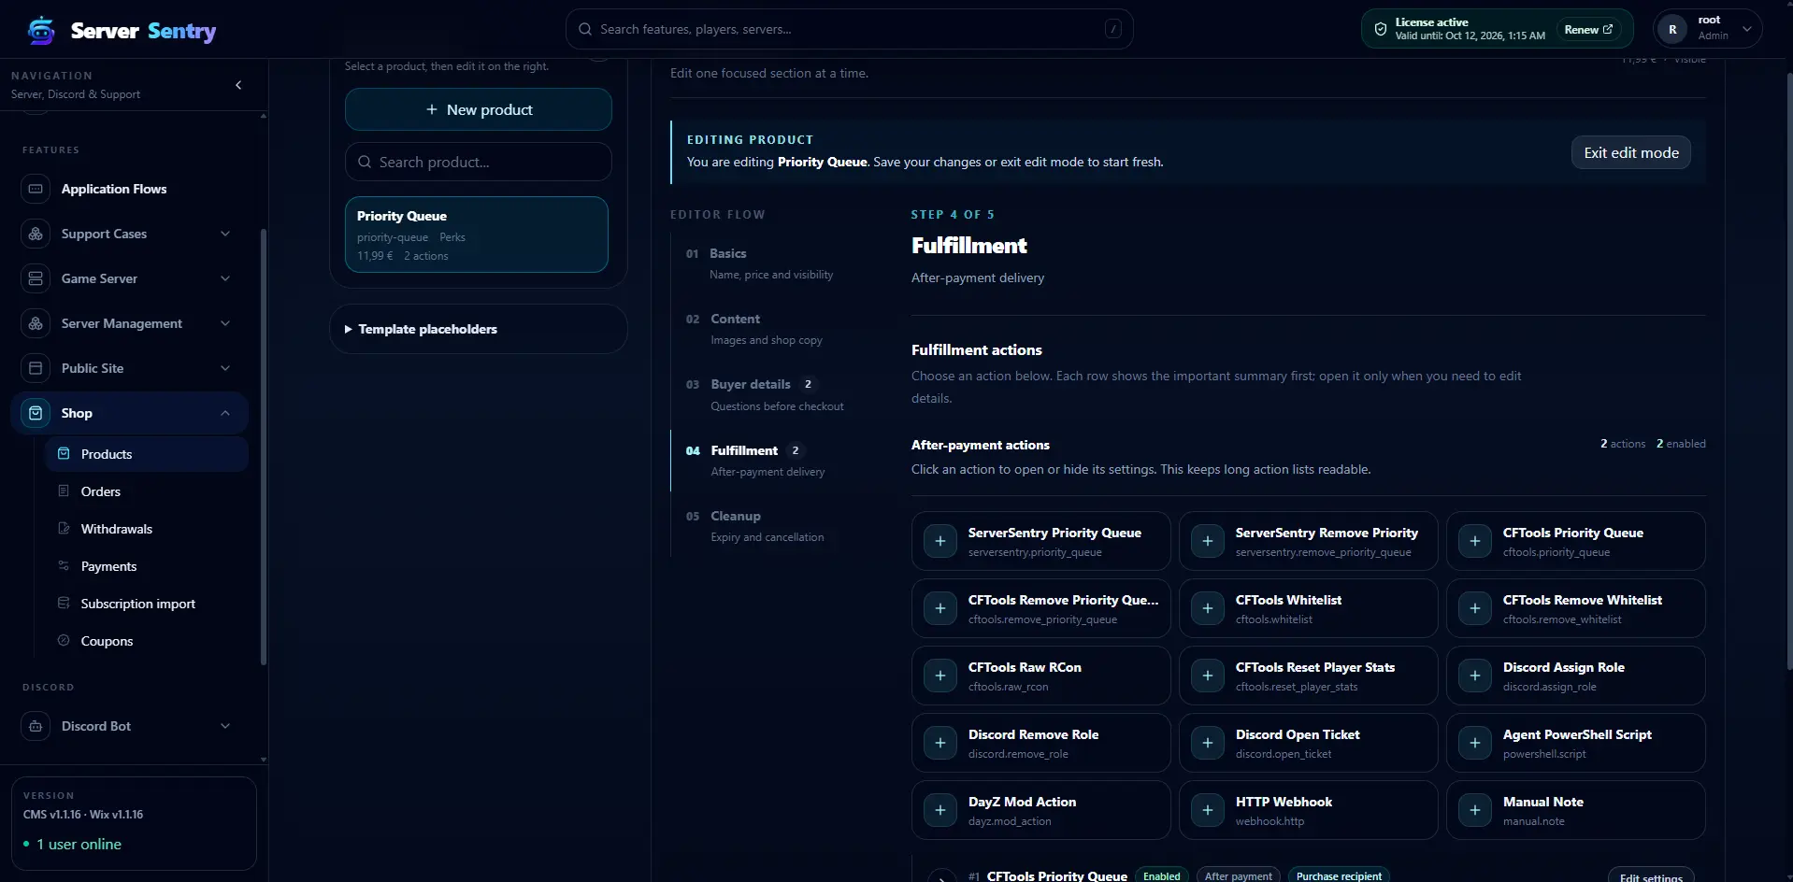Viewport: 1793px width, 882px height.
Task: Click the plus icon on Manual Note
Action: (1475, 810)
